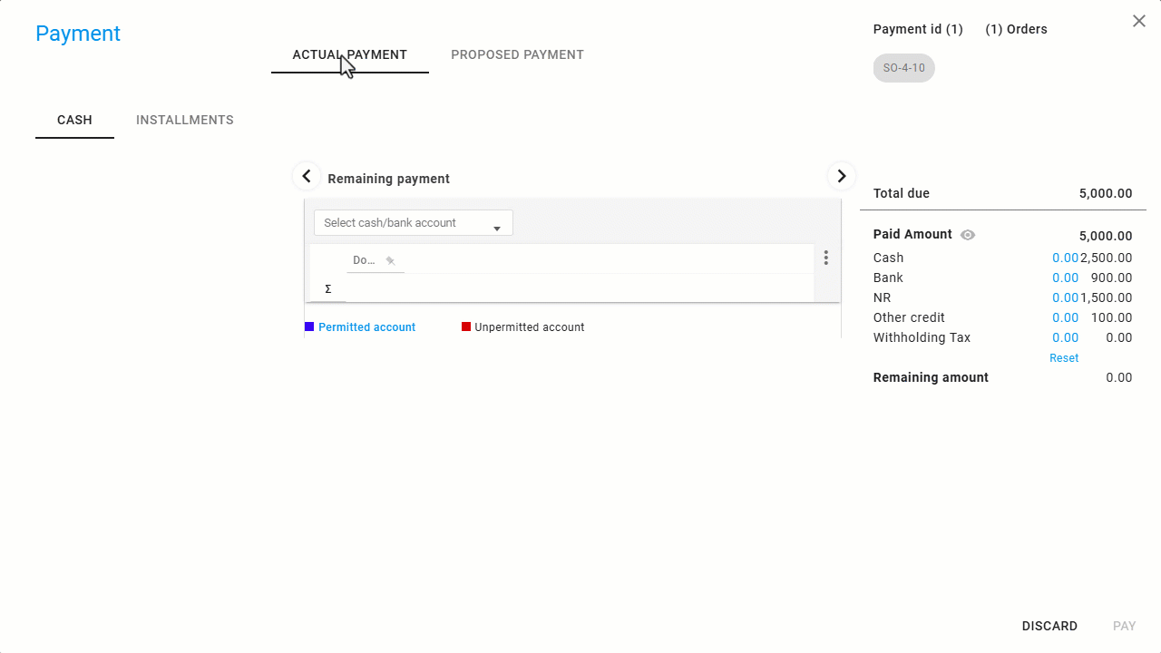Open the grid three-dot options menu
This screenshot has width=1161, height=653.
point(825,258)
